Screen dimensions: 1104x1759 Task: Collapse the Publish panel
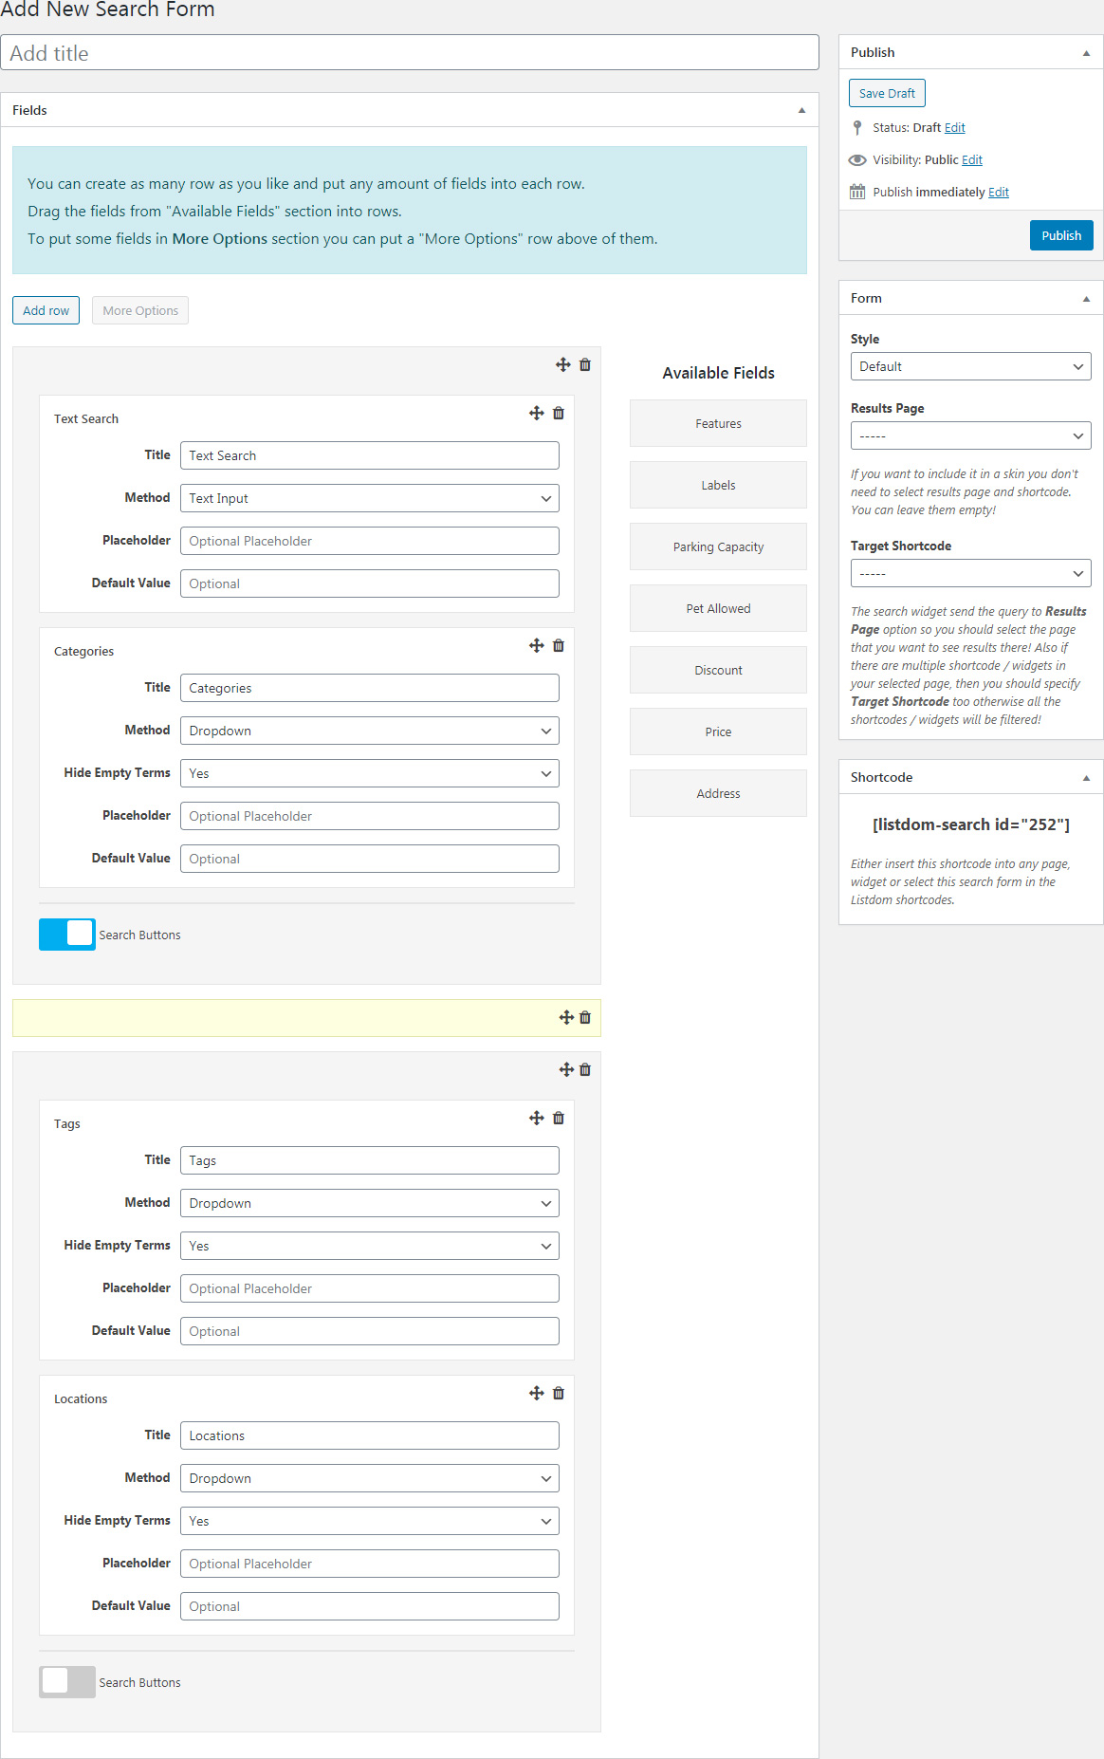[1087, 53]
